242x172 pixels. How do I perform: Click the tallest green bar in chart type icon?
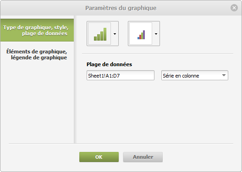coord(105,34)
